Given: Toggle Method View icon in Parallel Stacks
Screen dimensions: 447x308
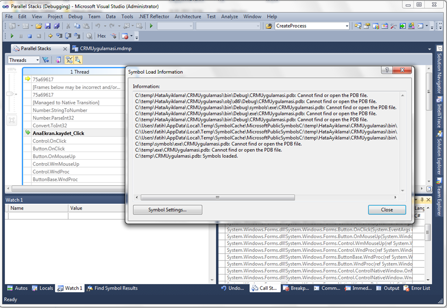Looking at the screenshot, I should (58, 60).
